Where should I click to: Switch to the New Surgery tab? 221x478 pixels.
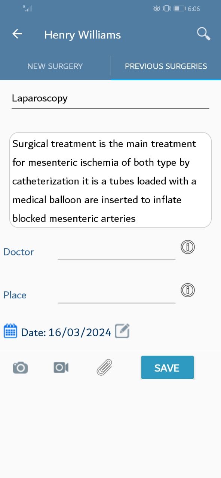click(55, 66)
